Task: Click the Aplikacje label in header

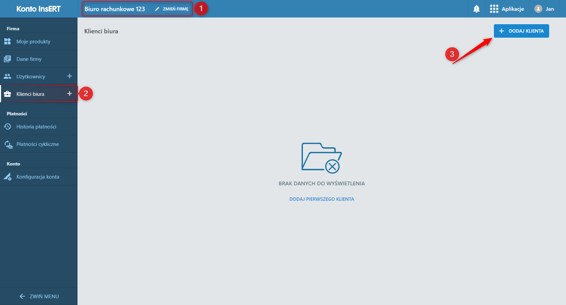Action: click(x=513, y=9)
